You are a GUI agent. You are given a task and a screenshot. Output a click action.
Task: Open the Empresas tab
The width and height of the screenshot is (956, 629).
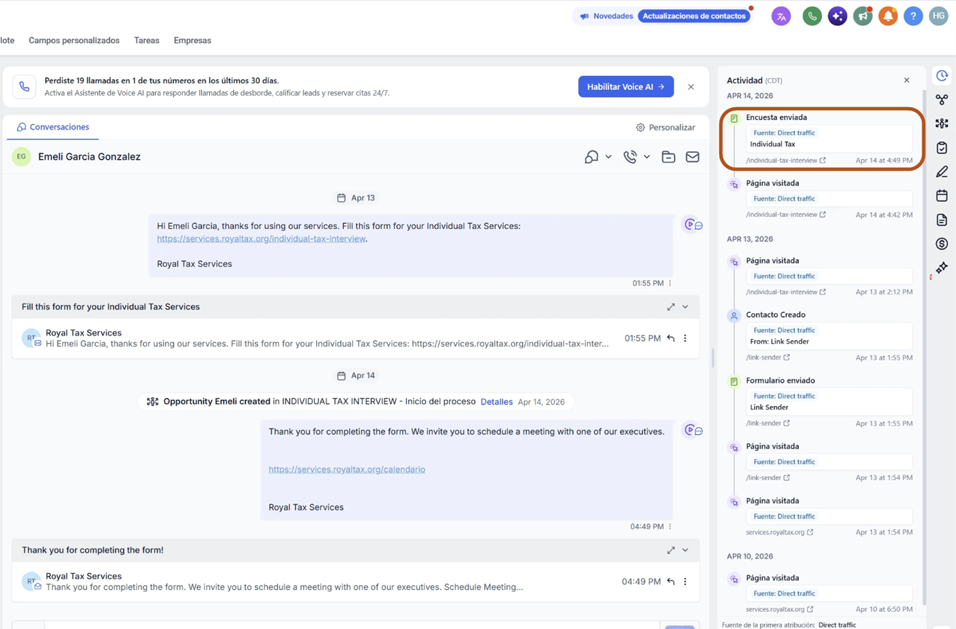193,40
